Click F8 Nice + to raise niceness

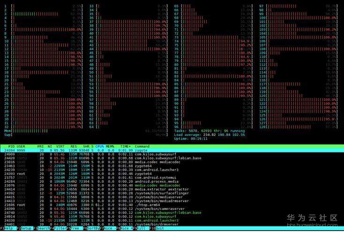[125, 228]
